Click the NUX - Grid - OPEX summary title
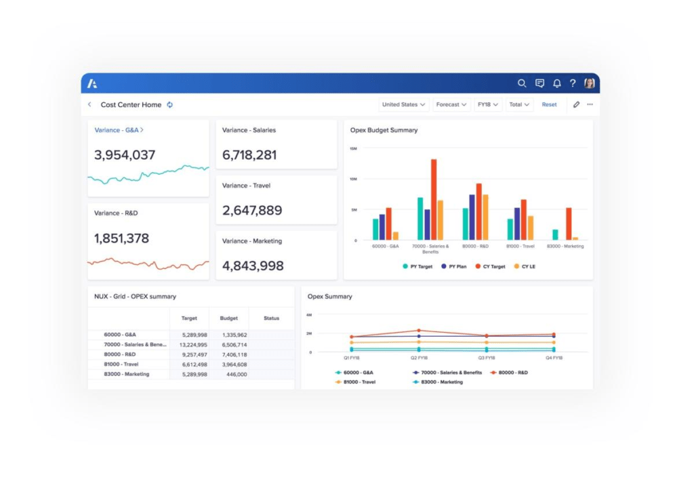Viewport: 694px width, 494px height. coord(135,297)
